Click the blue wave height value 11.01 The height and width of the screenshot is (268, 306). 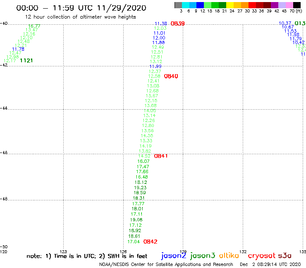click(x=159, y=33)
